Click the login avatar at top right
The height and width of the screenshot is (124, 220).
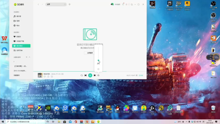coord(112,4)
